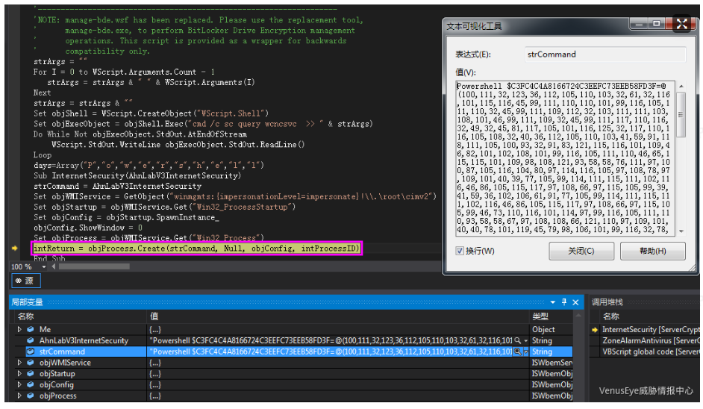The image size is (703, 409).
Task: Click the visualizer value box vertical scroll thumb
Action: click(x=681, y=114)
